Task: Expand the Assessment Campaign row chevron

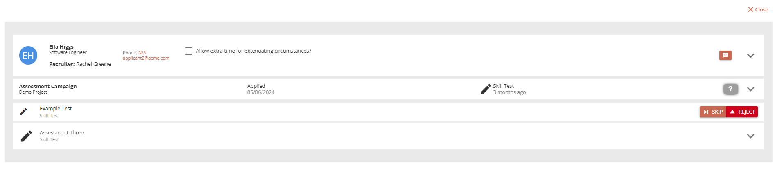Action: [750, 89]
